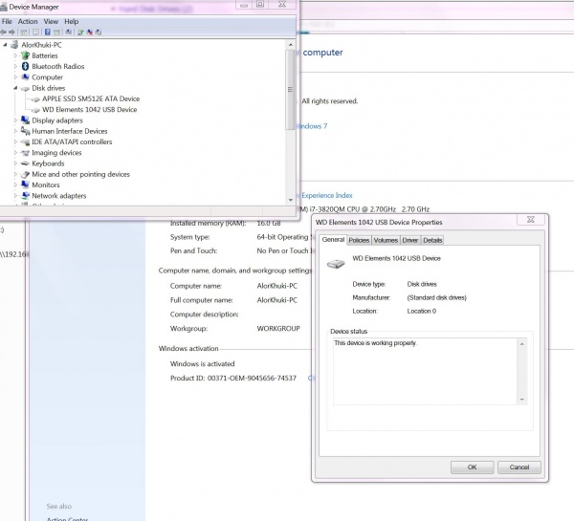Open Help via the blue question mark icon
This screenshot has height=521, width=574.
pyautogui.click(x=48, y=33)
